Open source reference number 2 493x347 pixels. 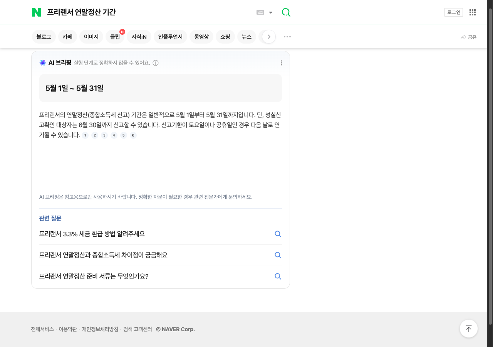click(x=95, y=135)
